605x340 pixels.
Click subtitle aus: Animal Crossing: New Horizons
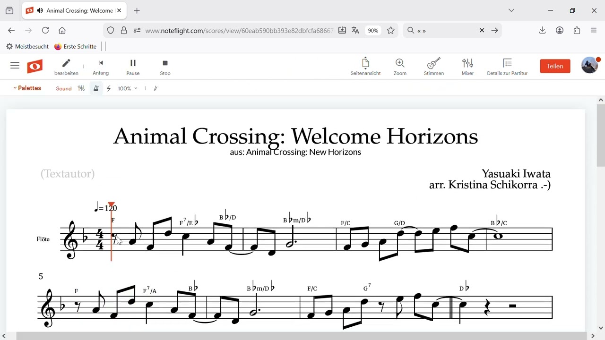[295, 152]
